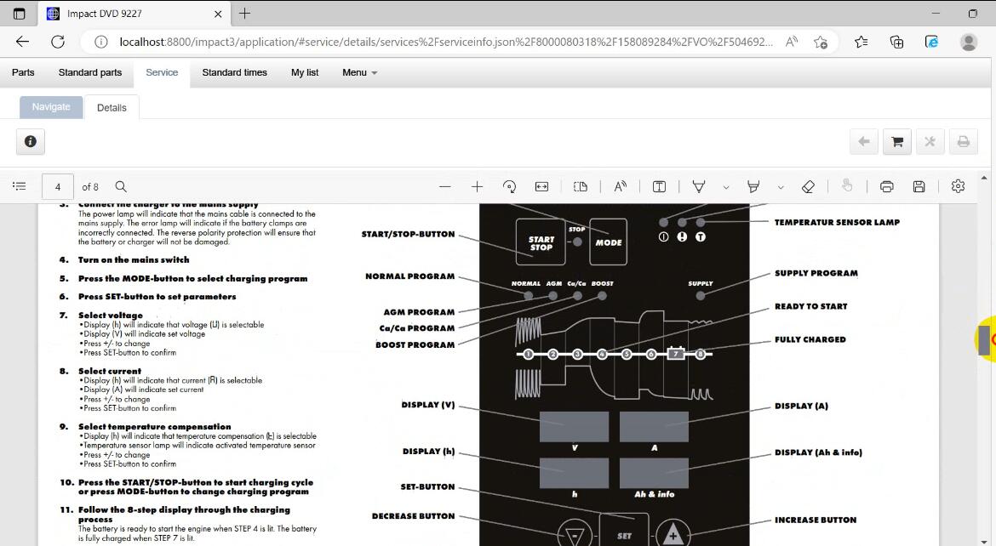The width and height of the screenshot is (996, 546).
Task: Open the PDF table of contents
Action: coord(20,186)
